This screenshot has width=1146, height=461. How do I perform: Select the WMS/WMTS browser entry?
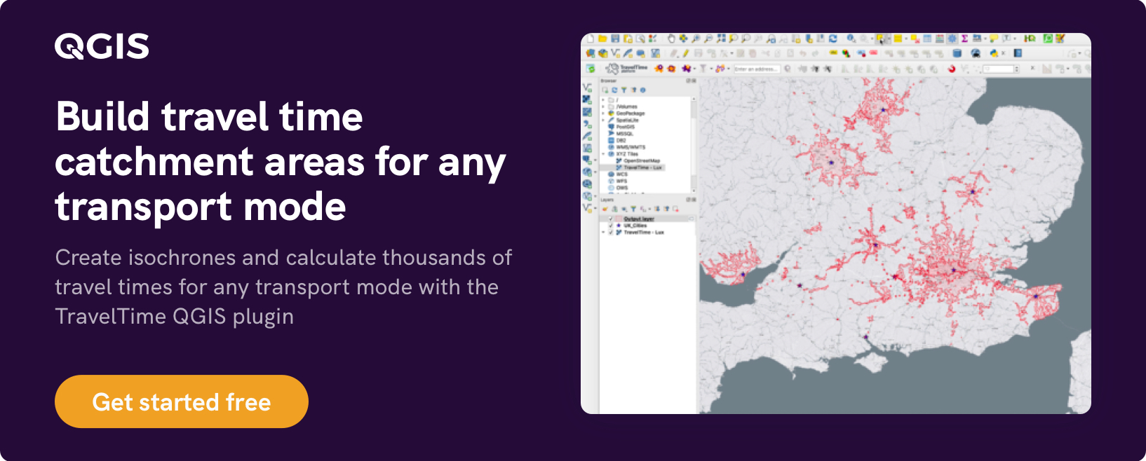tap(631, 147)
